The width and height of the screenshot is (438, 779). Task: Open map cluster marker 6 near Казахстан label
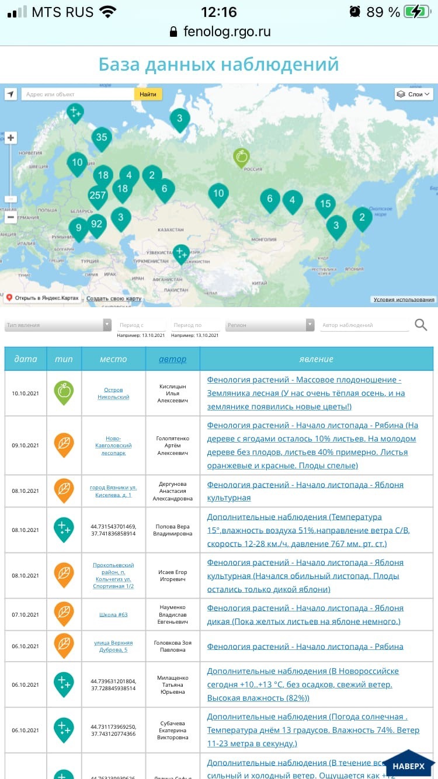[x=165, y=189]
